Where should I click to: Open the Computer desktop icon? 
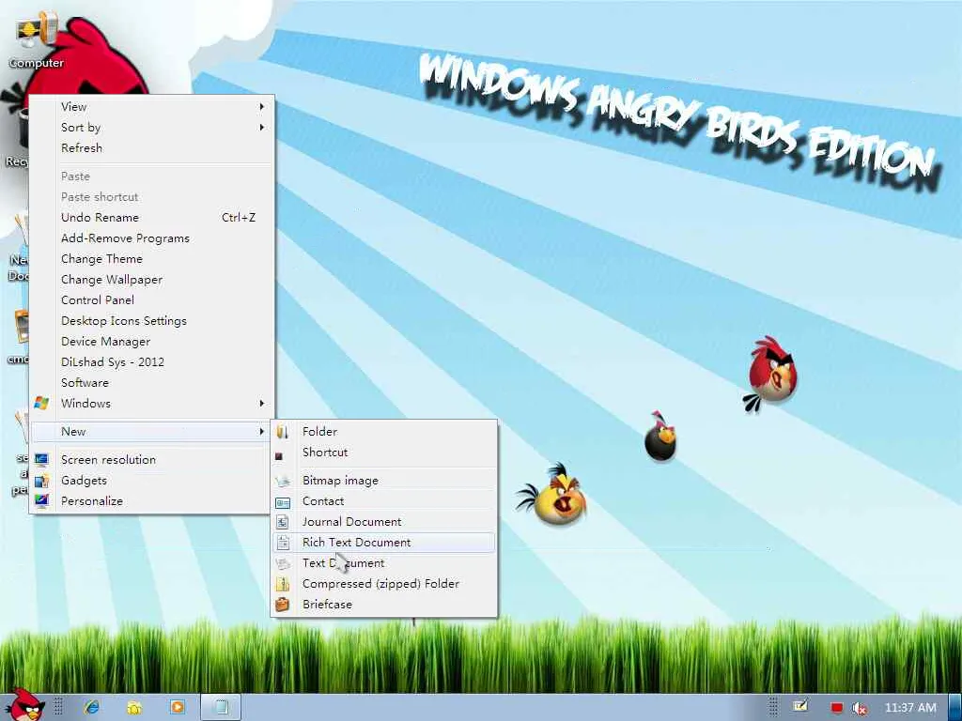click(x=36, y=39)
